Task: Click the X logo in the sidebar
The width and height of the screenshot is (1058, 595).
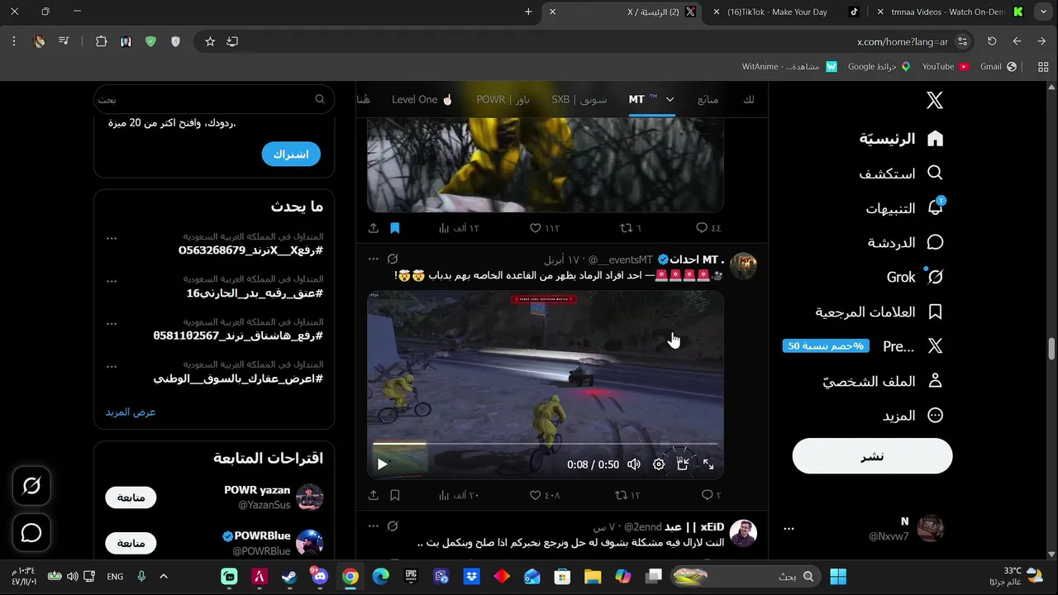Action: click(935, 101)
